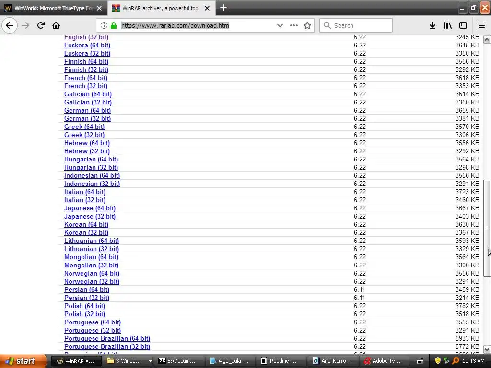This screenshot has height=368, width=491.
Task: Download Finnish (32 bit) version
Action: [86, 69]
